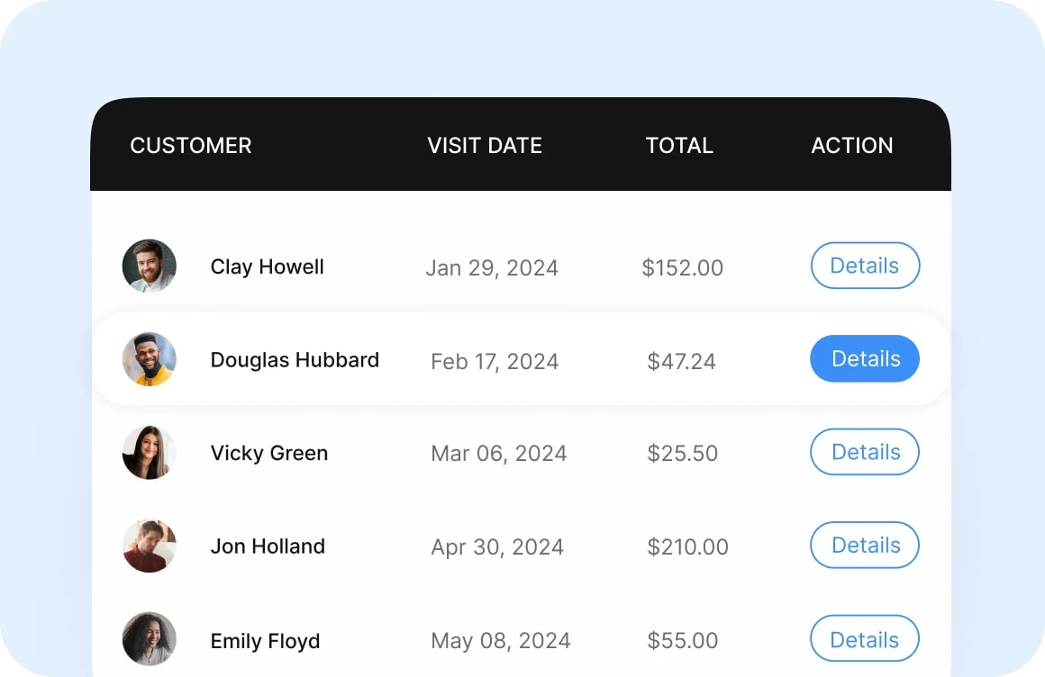
Task: Click Clay Howell's profile avatar
Action: tap(150, 266)
